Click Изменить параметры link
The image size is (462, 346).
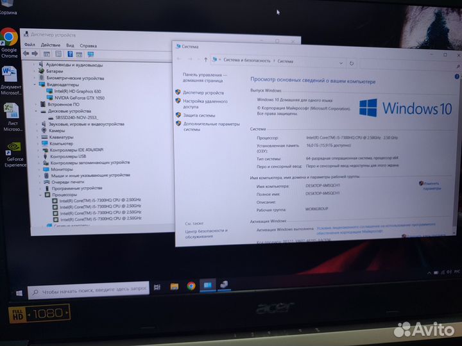click(x=432, y=186)
